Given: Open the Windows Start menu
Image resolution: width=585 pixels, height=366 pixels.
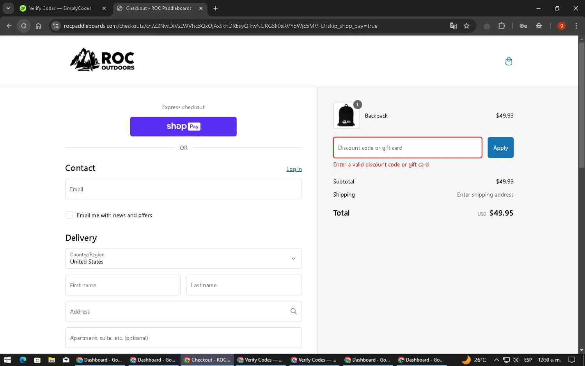Looking at the screenshot, I should [7, 360].
